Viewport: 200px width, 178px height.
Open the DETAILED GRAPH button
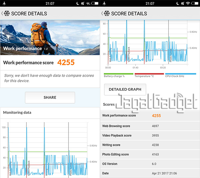[x=125, y=89]
